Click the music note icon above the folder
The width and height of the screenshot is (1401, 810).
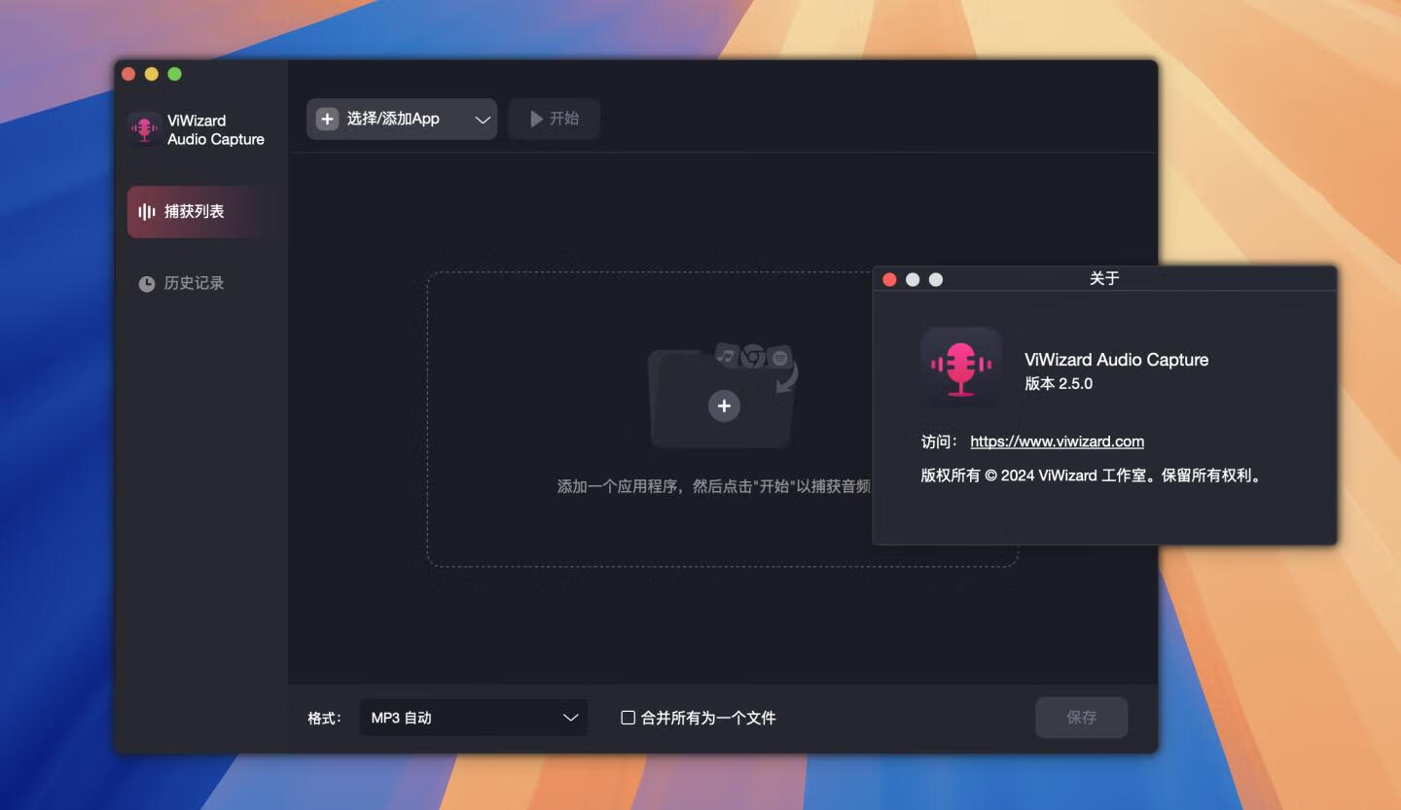coord(726,355)
